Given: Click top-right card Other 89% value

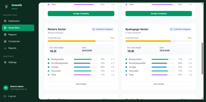Looking at the screenshot, I should [180, 4].
